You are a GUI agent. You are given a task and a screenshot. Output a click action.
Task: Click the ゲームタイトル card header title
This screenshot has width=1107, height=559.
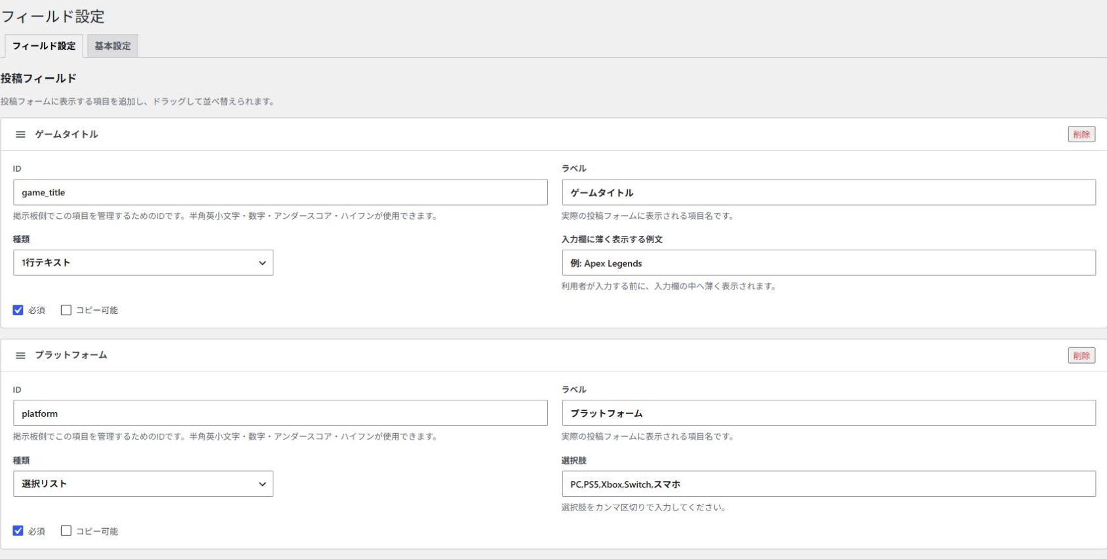pos(66,134)
